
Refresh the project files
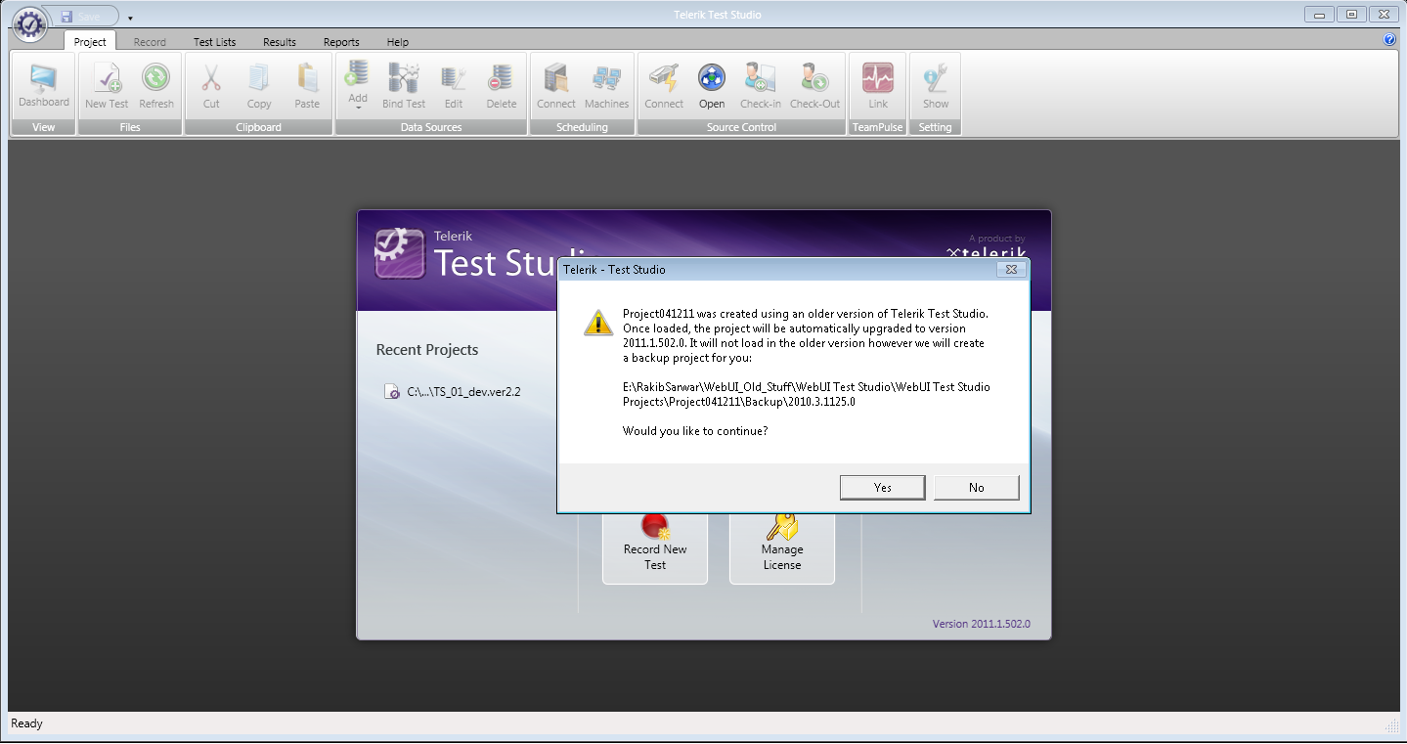coord(156,86)
